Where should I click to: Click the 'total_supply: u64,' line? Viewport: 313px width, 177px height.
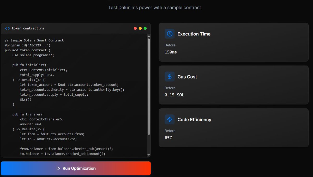pos(37,75)
